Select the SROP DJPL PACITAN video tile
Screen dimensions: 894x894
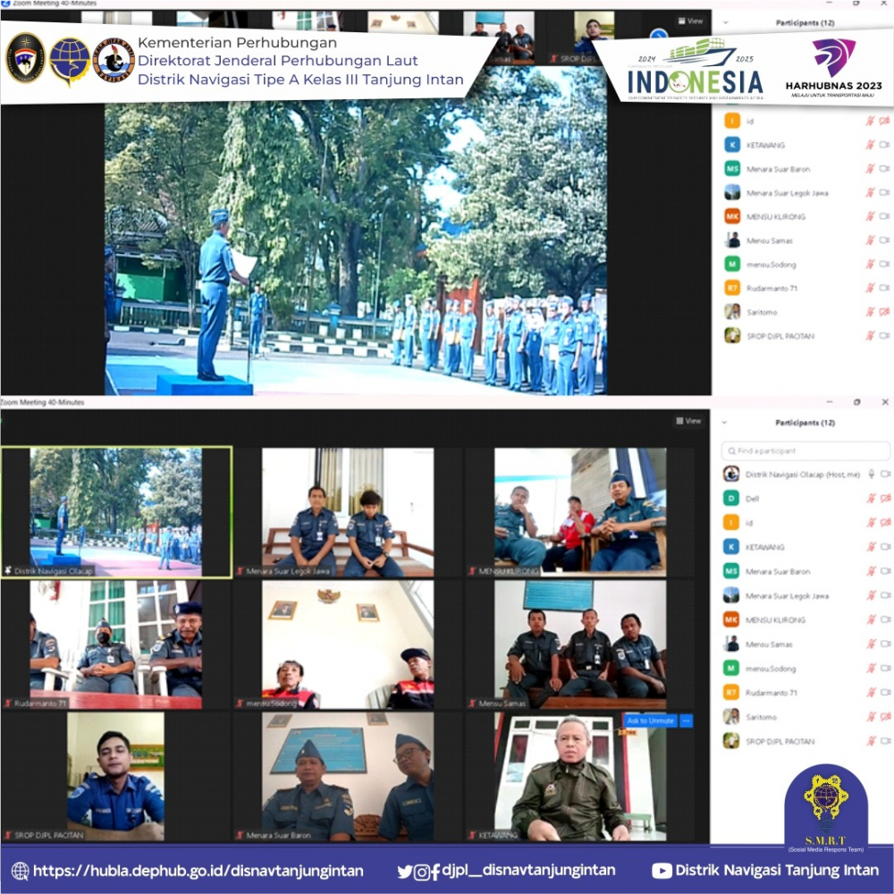[115, 776]
